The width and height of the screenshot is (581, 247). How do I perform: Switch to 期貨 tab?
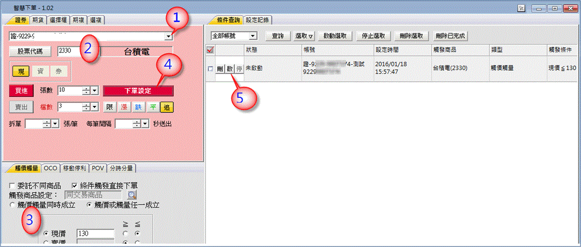(38, 20)
